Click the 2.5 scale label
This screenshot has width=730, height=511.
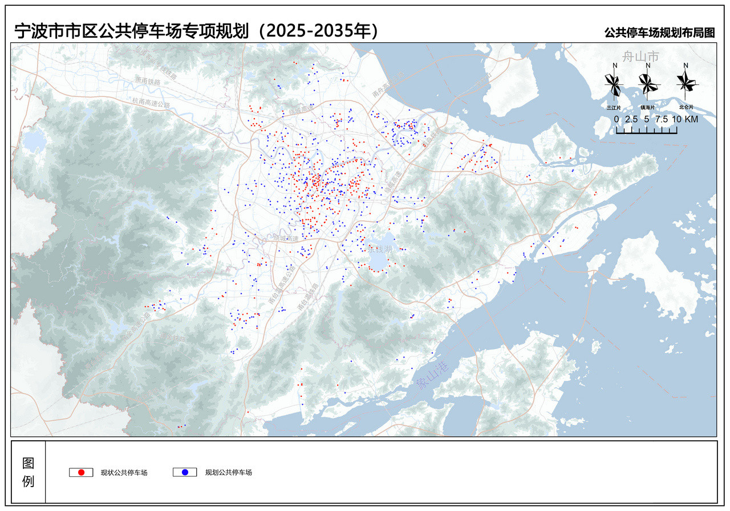631,119
